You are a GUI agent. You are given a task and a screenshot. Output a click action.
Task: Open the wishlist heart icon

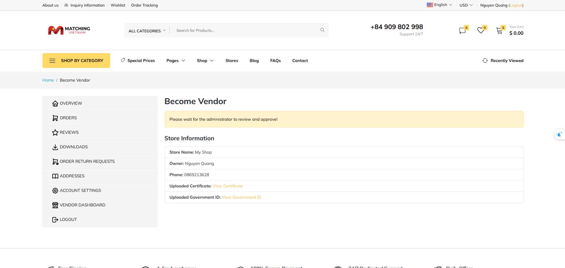point(481,31)
